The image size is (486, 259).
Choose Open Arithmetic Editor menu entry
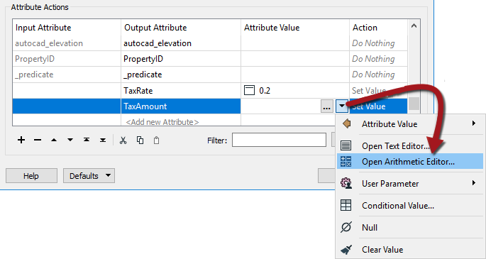(x=410, y=161)
